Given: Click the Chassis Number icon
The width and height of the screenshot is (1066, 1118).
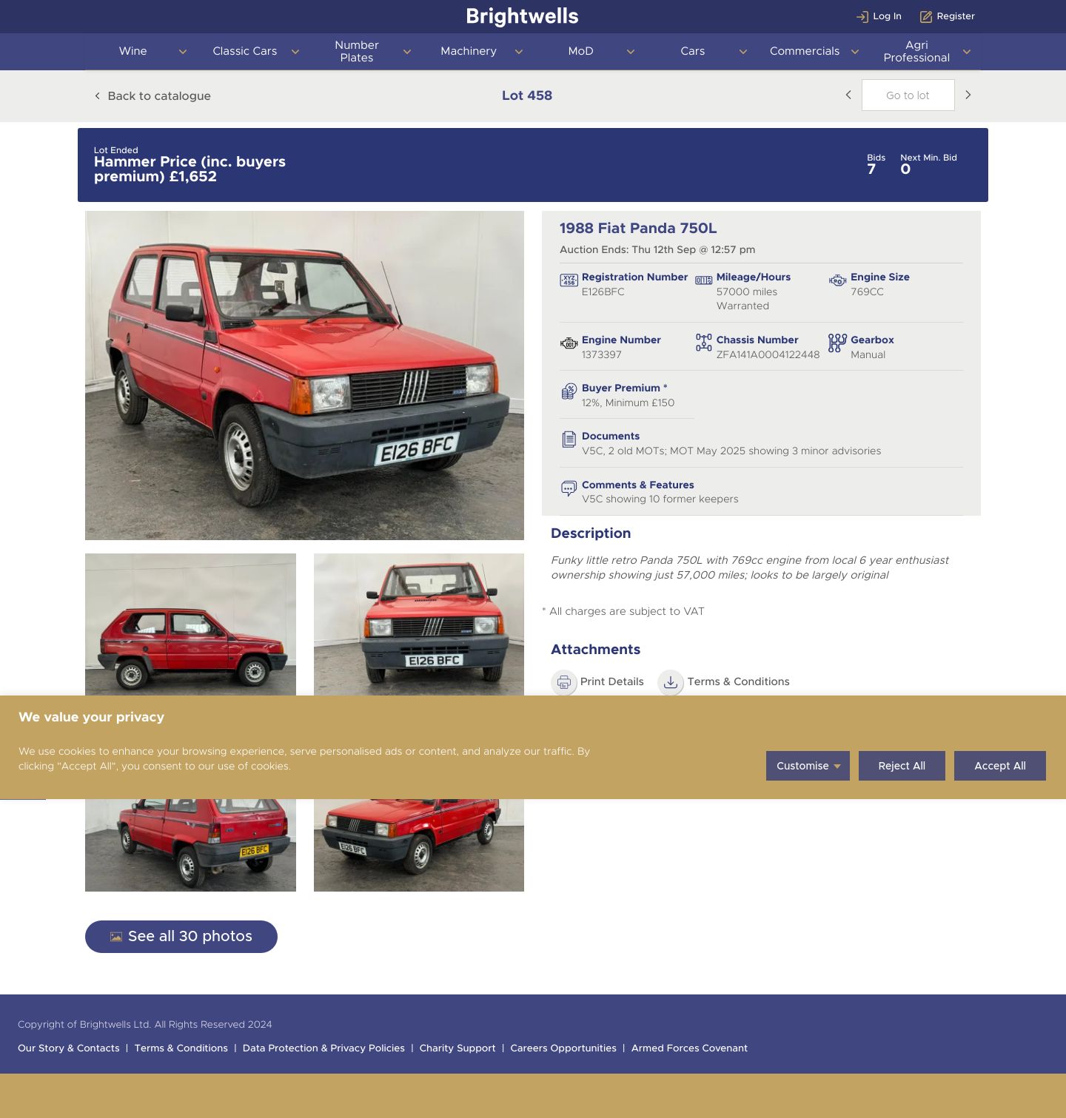Looking at the screenshot, I should pos(703,343).
